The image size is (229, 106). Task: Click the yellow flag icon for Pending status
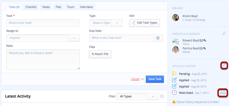point(174,74)
